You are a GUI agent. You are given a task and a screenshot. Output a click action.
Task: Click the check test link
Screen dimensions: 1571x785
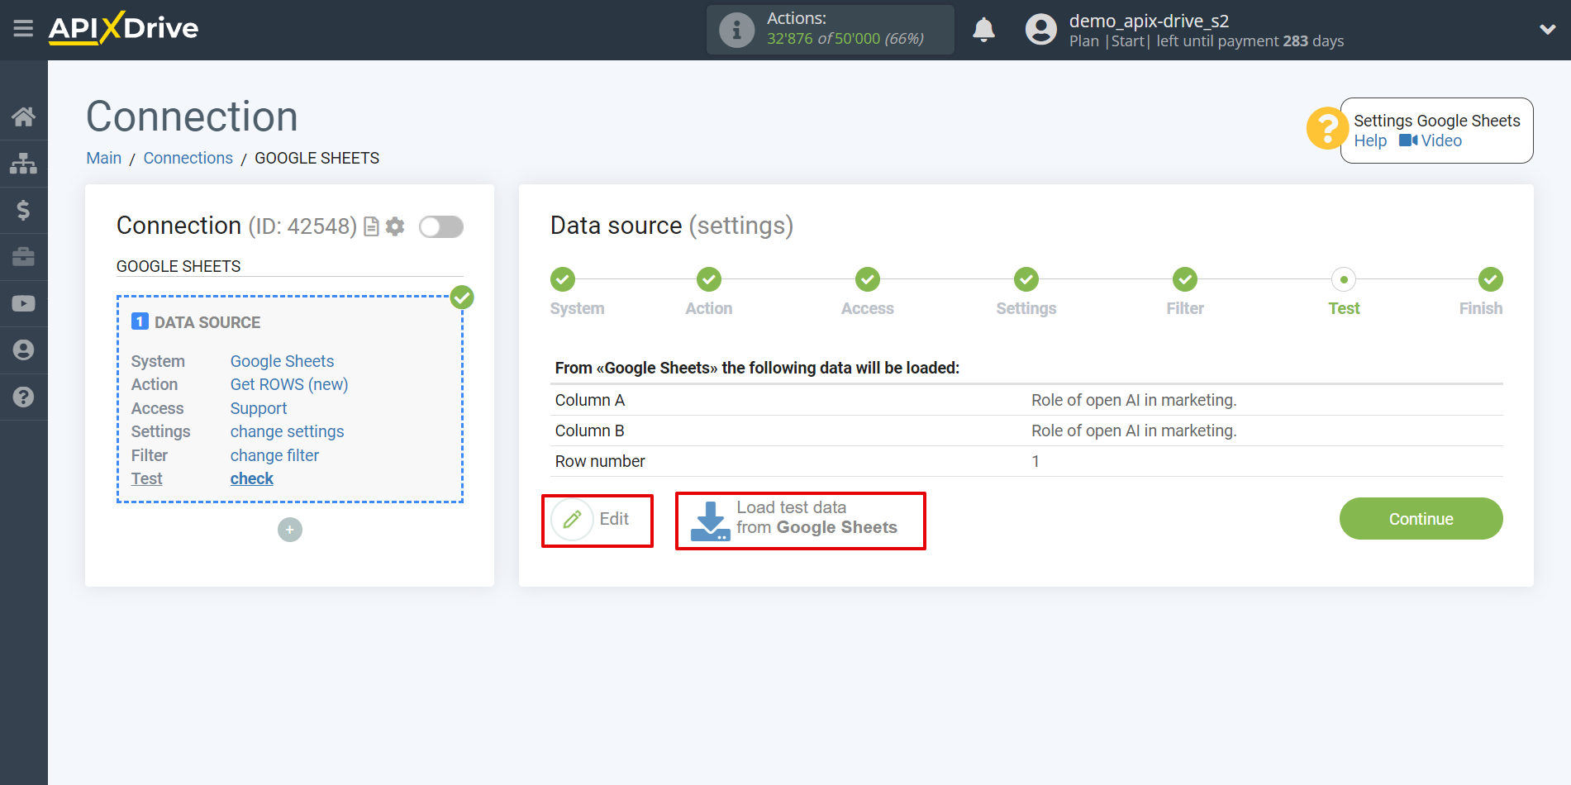pyautogui.click(x=251, y=478)
